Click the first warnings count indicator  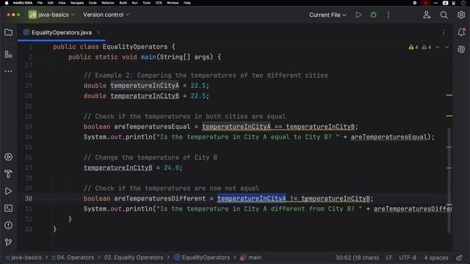[x=413, y=47]
